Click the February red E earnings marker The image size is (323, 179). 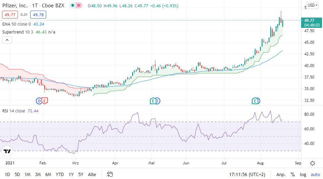point(45,101)
